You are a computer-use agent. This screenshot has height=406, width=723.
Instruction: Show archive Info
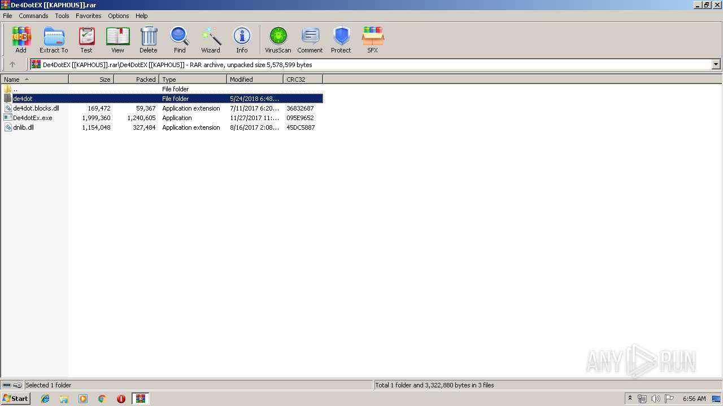pos(242,39)
